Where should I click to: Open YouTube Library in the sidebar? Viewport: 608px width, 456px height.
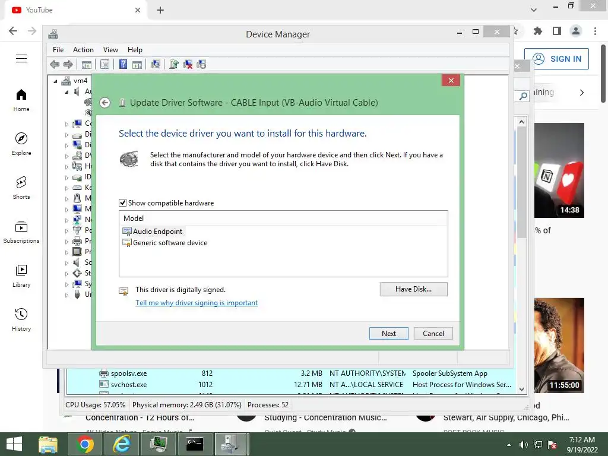[21, 275]
